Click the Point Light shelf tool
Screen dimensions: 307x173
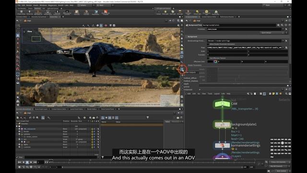pyautogui.click(x=165, y=12)
